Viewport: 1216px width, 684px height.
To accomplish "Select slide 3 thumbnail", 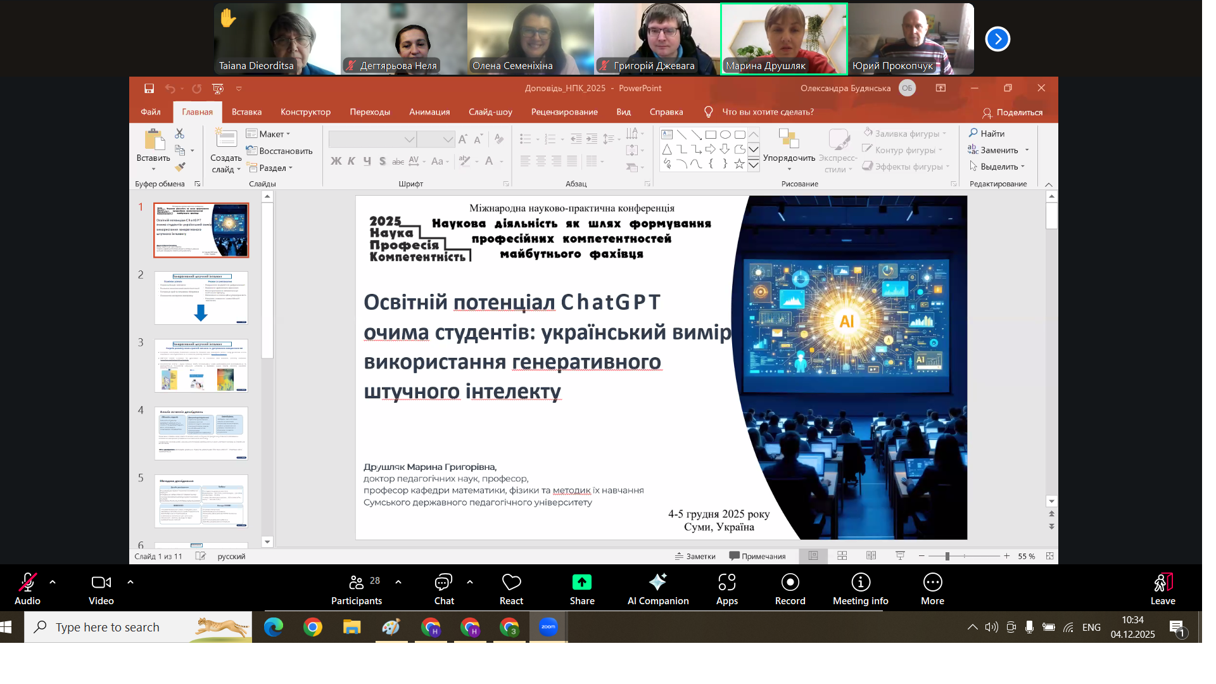I will [x=201, y=365].
